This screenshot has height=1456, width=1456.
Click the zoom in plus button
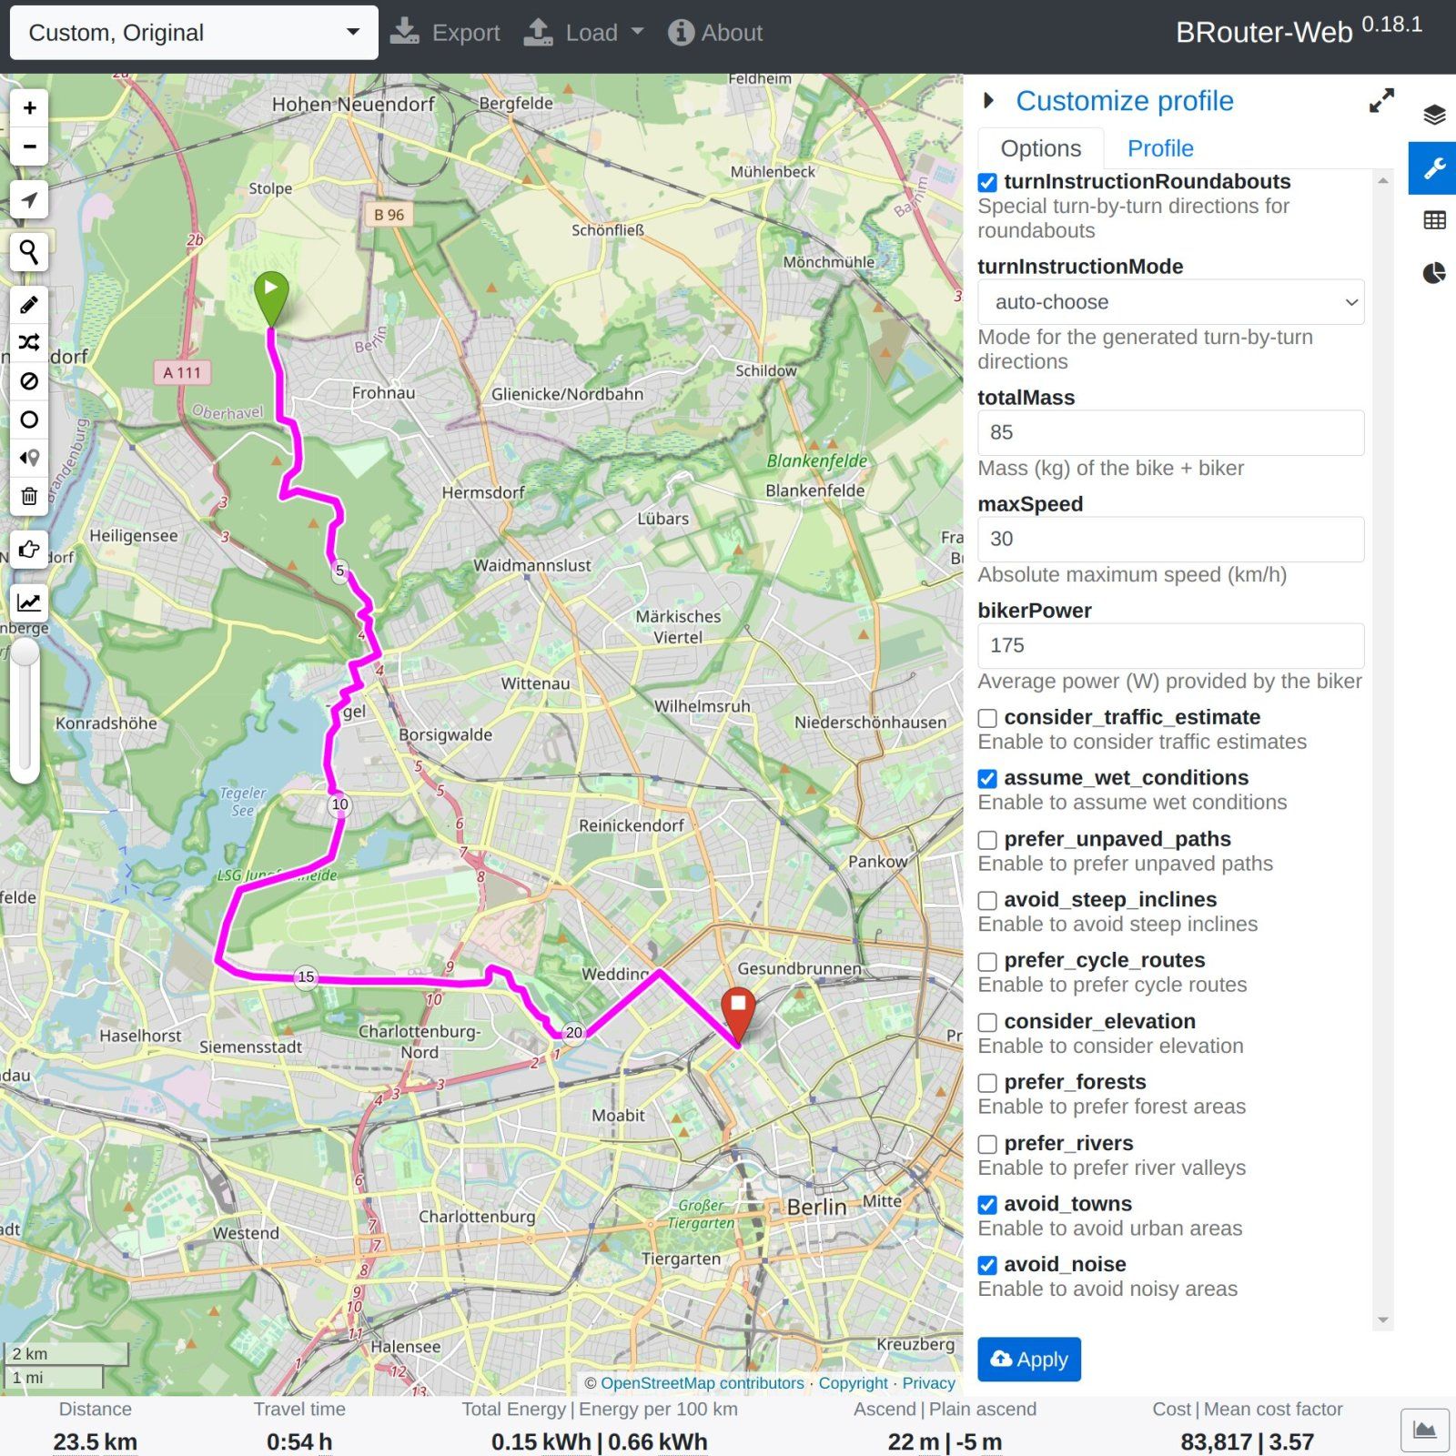click(x=29, y=108)
